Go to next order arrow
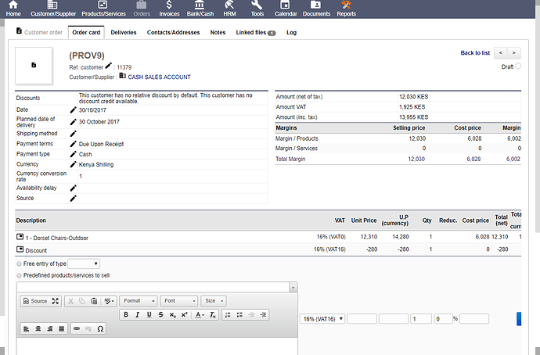Screen dimensions: 540x355 pos(514,53)
